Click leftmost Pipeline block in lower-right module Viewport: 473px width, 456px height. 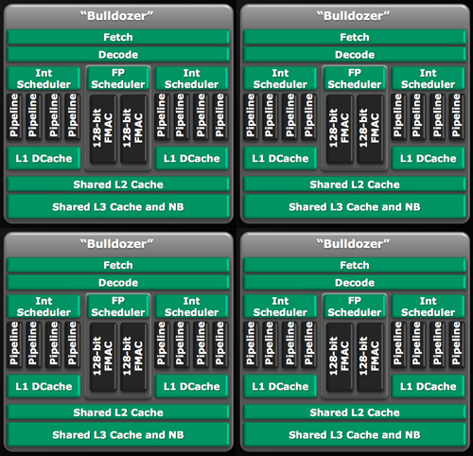[x=251, y=343]
